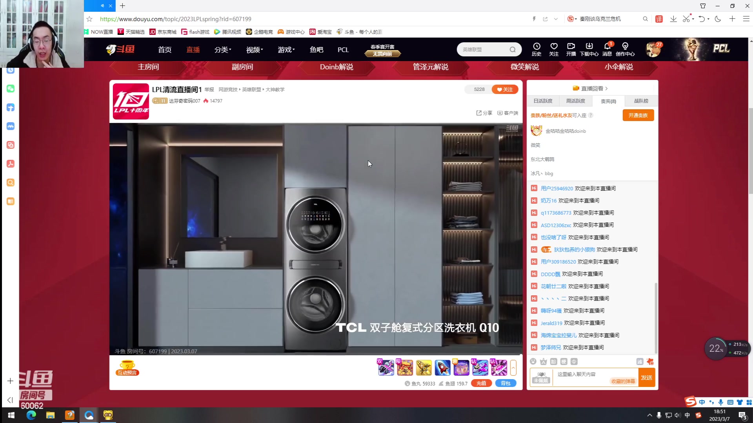The height and width of the screenshot is (423, 753).
Task: Open the 下载中心 download center icon
Action: (589, 49)
